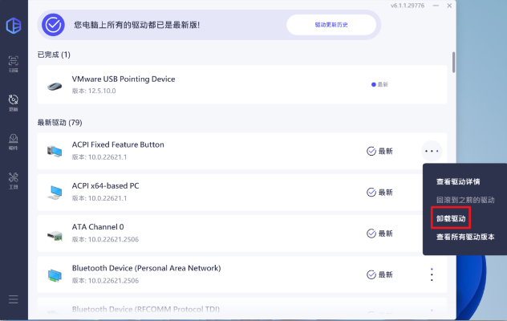Image resolution: width=507 pixels, height=321 pixels.
Task: Click the 最新 check icon for Bluetooth Personal Area Network
Action: [371, 274]
